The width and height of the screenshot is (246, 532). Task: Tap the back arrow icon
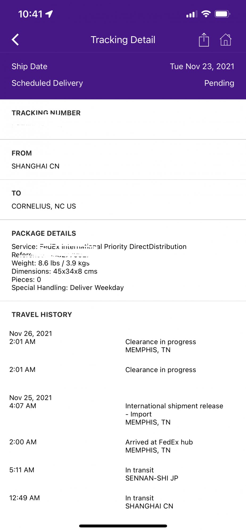(x=15, y=40)
